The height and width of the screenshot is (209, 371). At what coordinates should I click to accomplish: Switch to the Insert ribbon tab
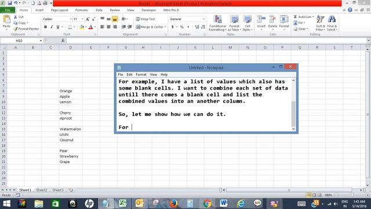click(x=39, y=10)
